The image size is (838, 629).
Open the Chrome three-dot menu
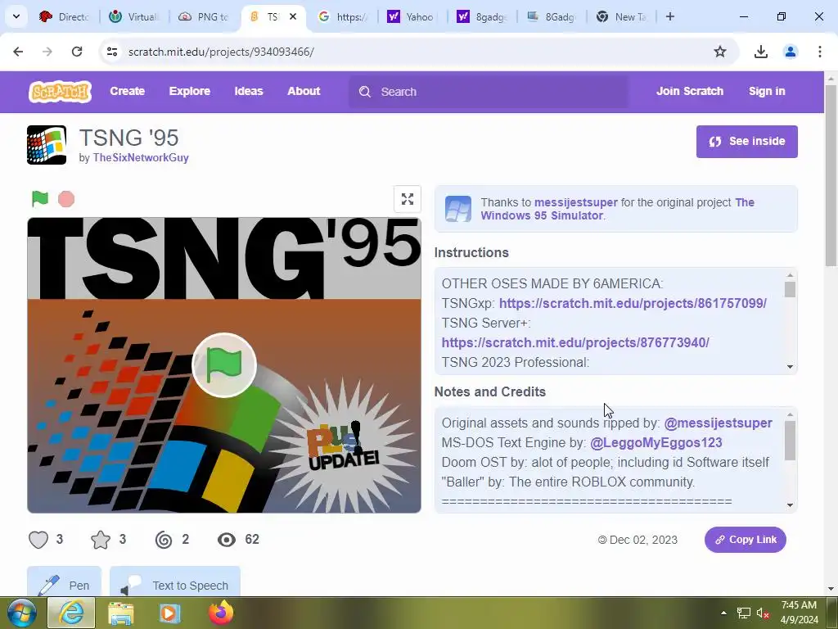click(820, 52)
